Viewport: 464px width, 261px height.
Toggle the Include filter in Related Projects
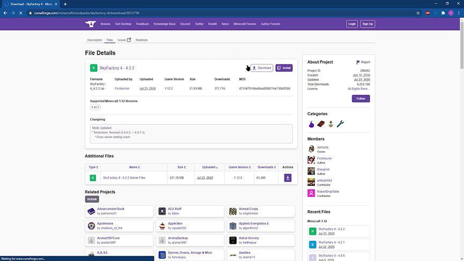92,199
